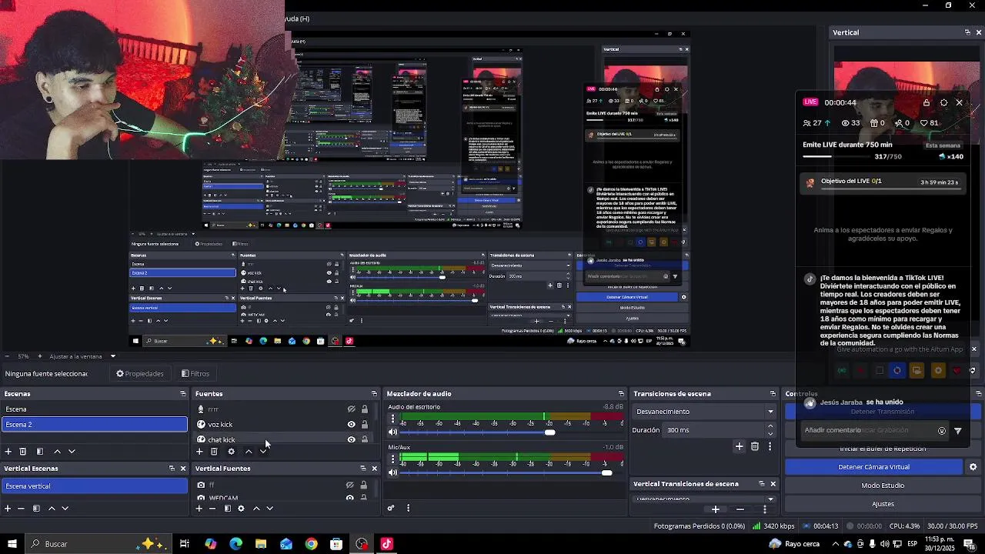Move scene down in Escenas panel

72,452
